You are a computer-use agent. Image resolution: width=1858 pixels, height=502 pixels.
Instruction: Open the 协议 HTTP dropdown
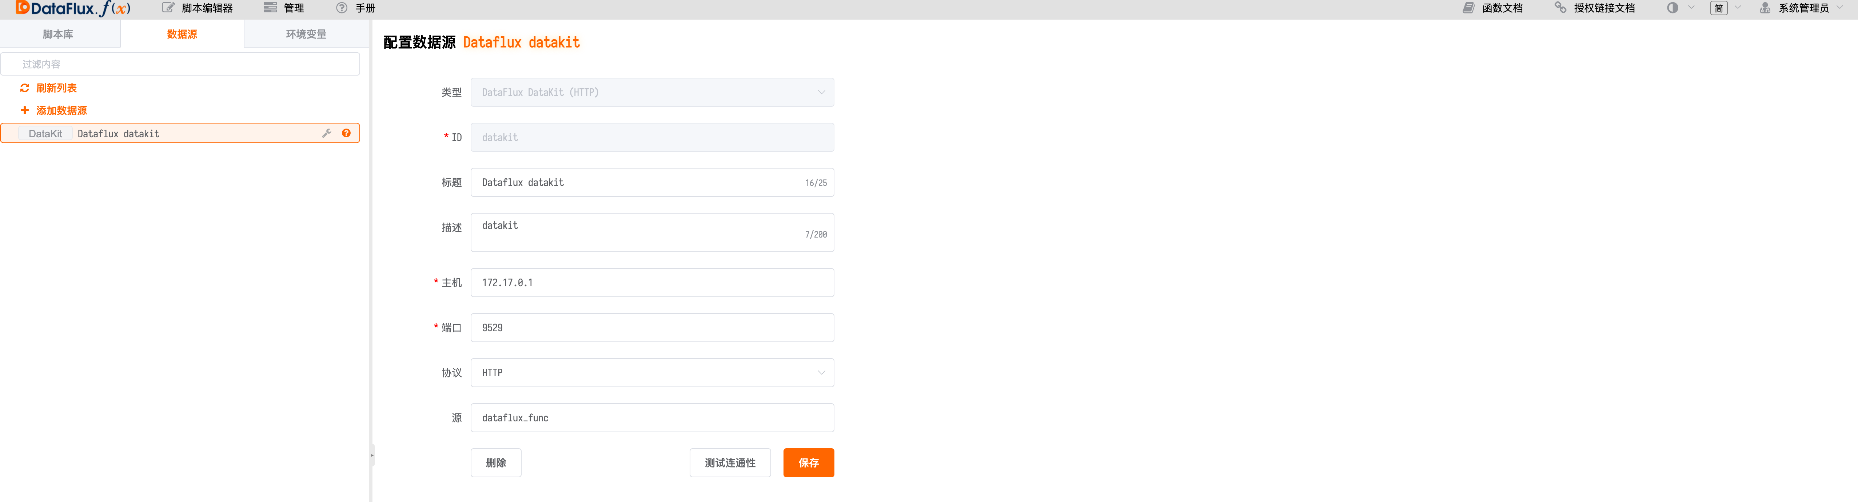651,372
